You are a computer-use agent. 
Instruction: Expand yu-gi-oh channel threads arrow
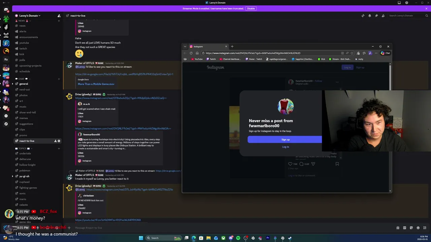pyautogui.click(x=13, y=176)
